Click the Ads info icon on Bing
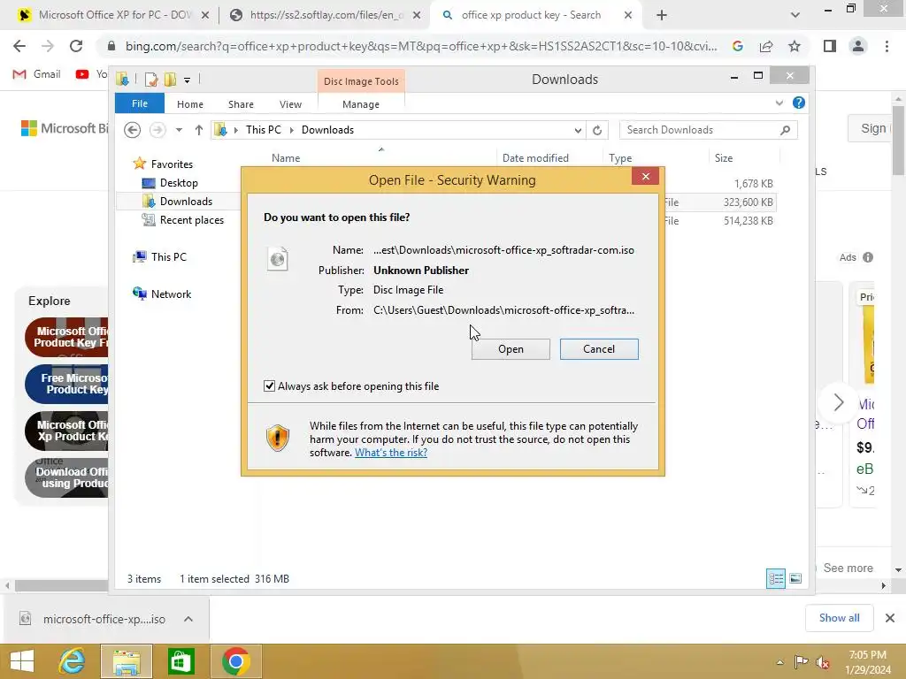This screenshot has height=679, width=906. [x=868, y=257]
